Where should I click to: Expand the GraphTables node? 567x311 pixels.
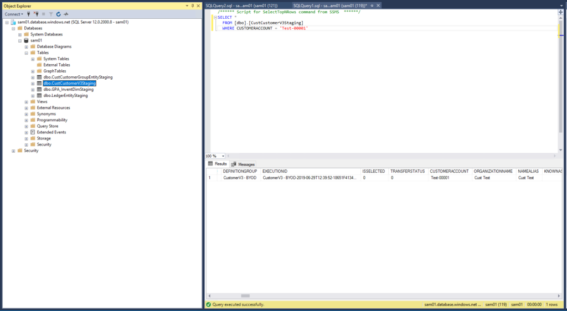point(33,71)
